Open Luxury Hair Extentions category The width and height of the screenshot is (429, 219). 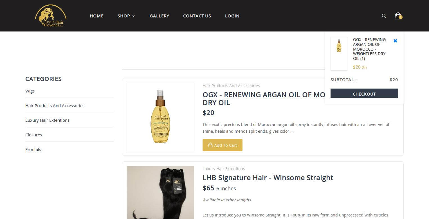click(47, 120)
